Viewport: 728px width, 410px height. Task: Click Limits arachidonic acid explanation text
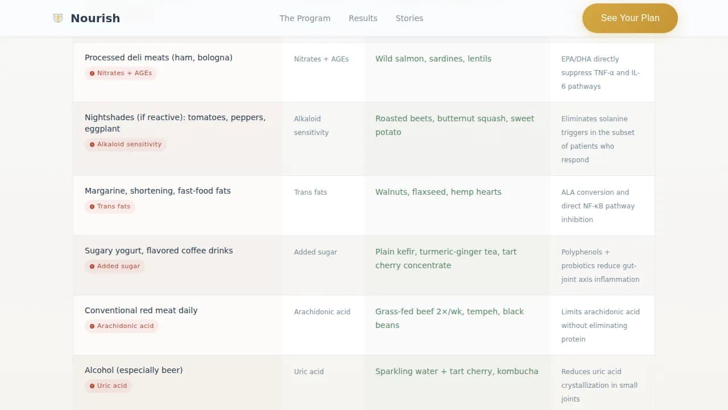601,325
